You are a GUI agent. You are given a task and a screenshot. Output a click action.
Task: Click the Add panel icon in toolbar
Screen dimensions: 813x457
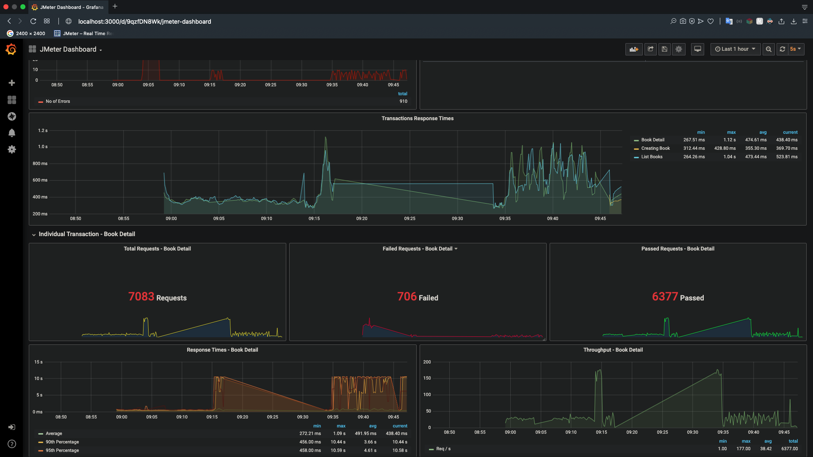[633, 49]
